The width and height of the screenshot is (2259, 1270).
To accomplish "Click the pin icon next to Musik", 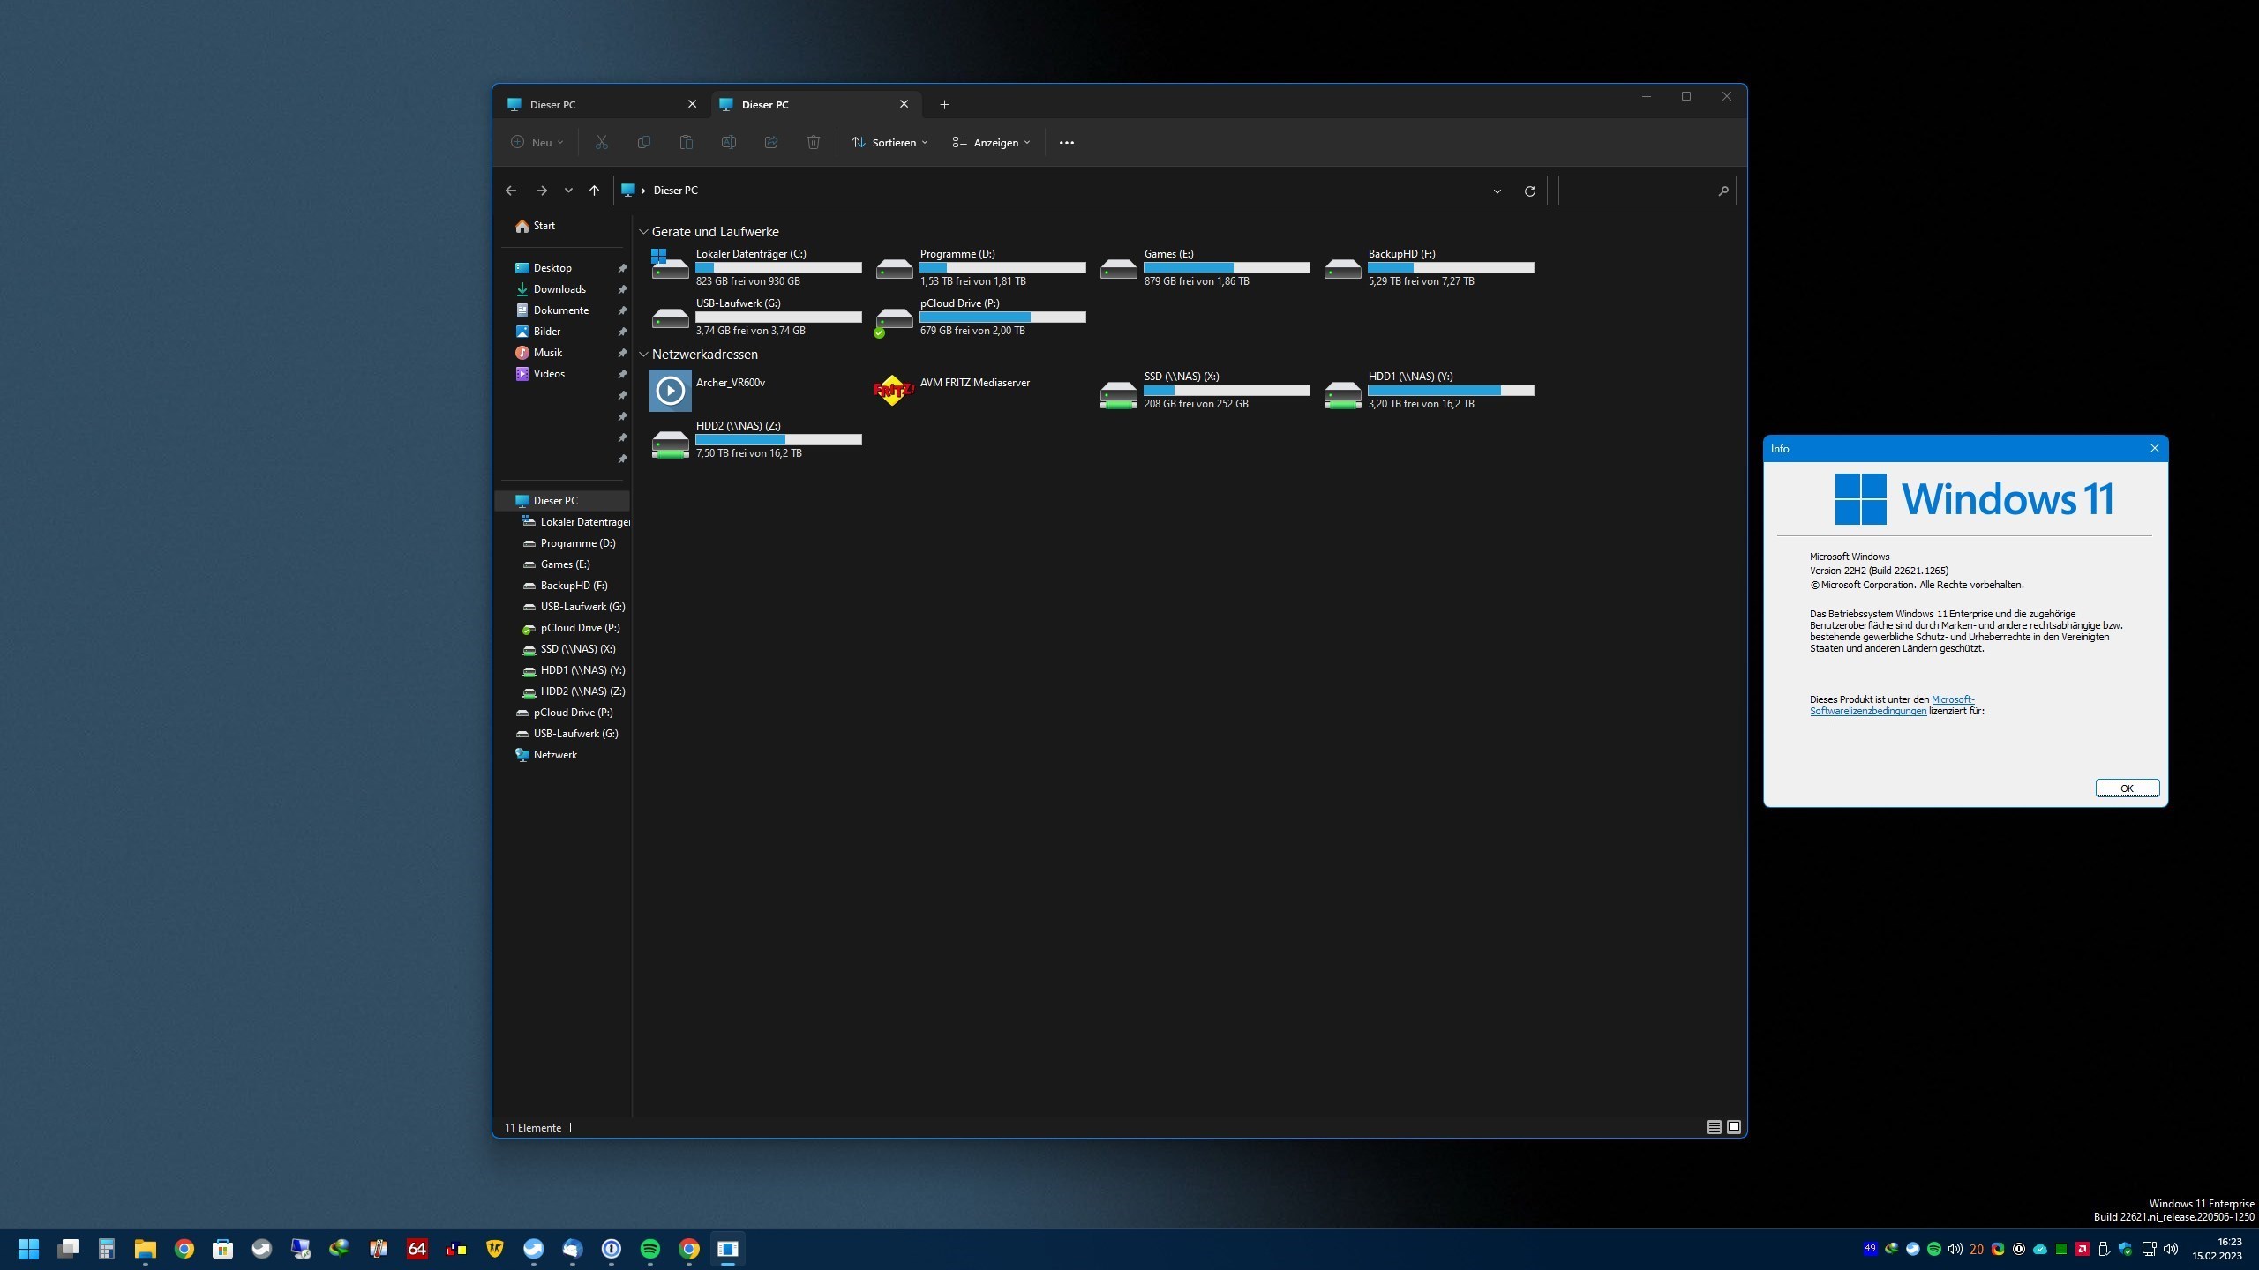I will click(622, 353).
